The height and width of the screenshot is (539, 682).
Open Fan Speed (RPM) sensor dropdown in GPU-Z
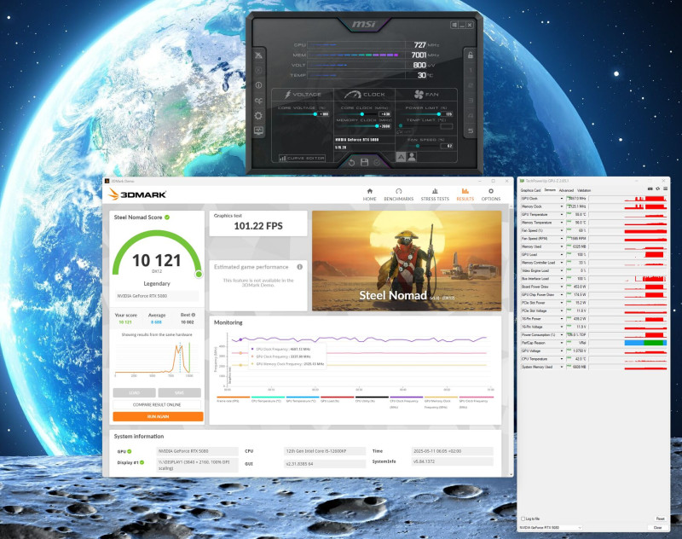point(561,239)
